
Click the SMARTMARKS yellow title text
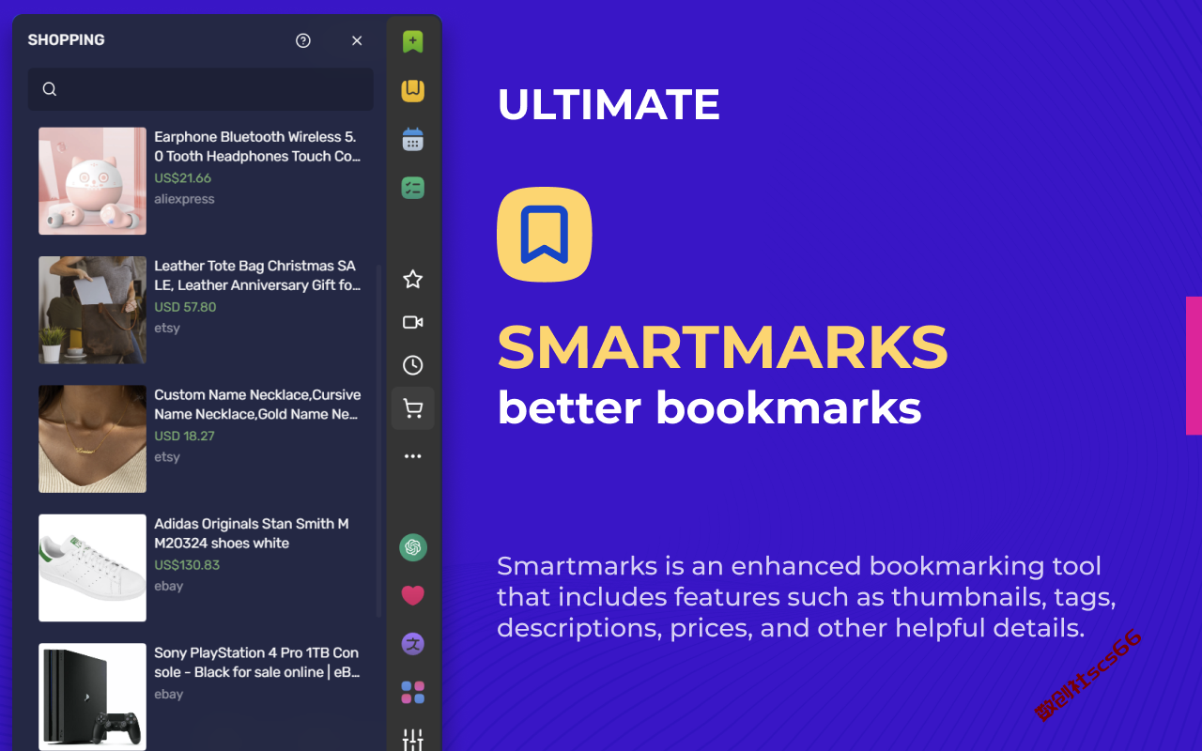[x=722, y=347]
